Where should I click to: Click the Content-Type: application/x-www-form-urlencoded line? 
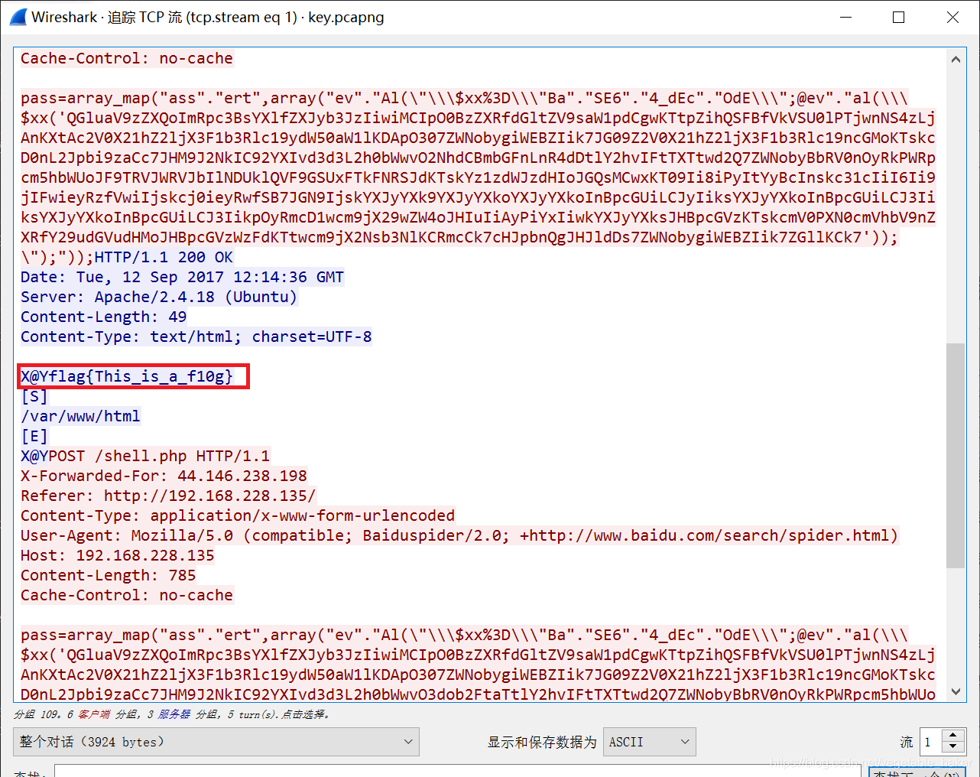point(238,515)
